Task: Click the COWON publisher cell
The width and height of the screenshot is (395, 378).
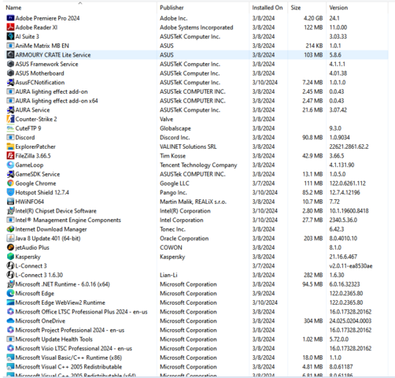Action: coord(171,247)
